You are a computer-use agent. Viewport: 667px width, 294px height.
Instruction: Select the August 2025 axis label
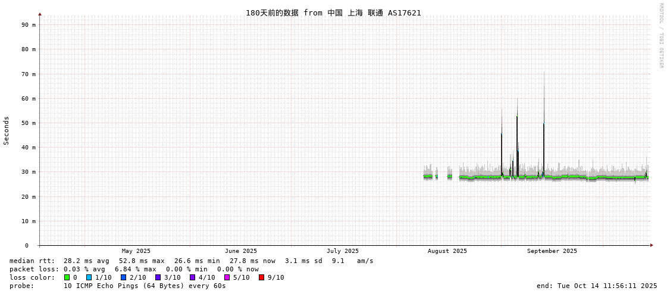[x=447, y=251]
